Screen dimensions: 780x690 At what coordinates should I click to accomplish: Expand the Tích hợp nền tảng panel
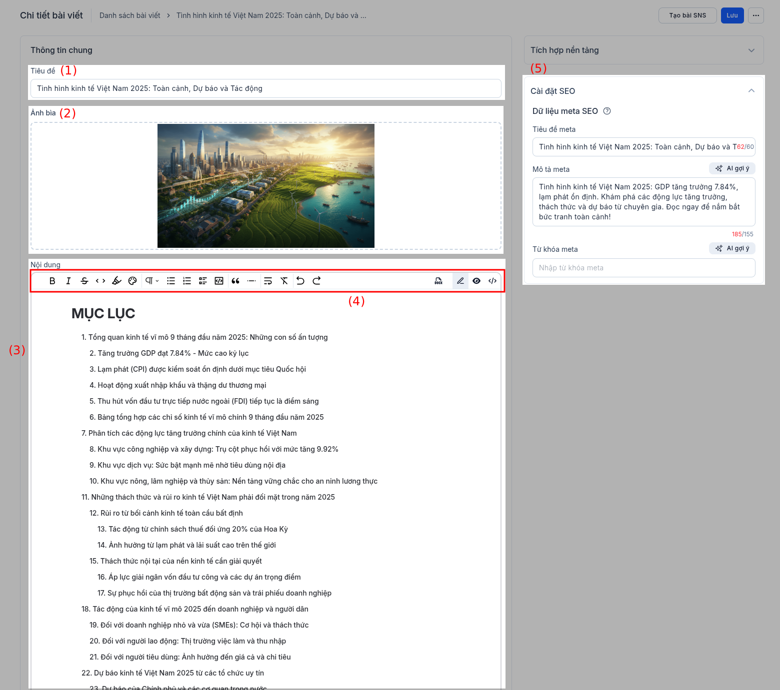click(x=751, y=50)
